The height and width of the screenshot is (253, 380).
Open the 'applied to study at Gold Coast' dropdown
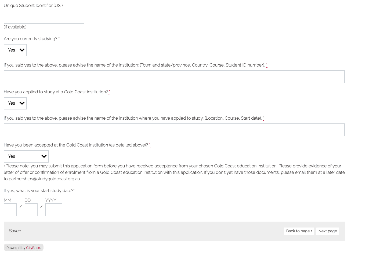click(x=15, y=103)
